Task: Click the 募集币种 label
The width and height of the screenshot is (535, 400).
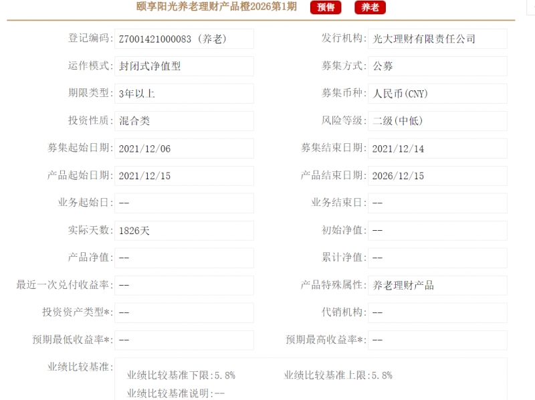Action: pos(344,93)
